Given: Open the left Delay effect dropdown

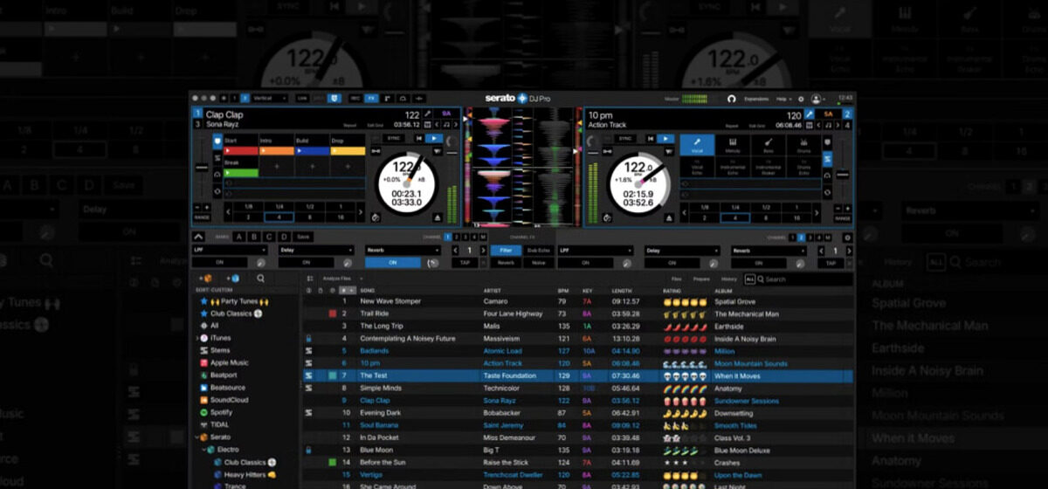Looking at the screenshot, I should tap(315, 250).
